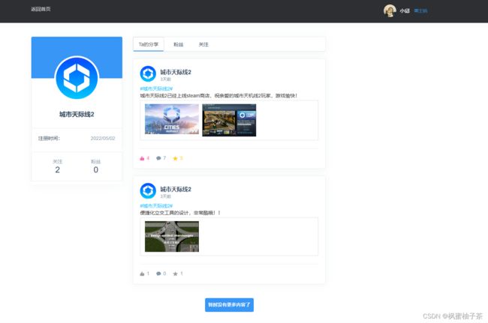Open comments on the second post showing 0
This screenshot has height=323, width=488.
[161, 274]
